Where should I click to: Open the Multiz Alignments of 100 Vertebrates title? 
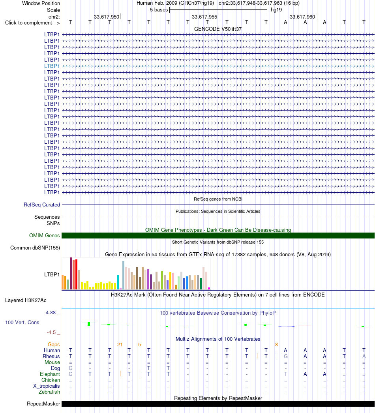click(218, 339)
